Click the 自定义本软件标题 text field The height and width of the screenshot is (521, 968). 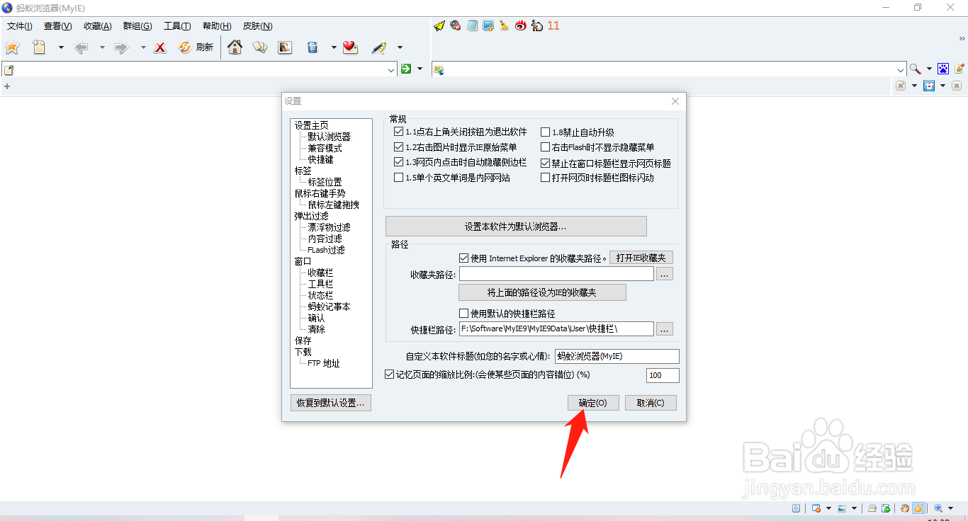(617, 356)
